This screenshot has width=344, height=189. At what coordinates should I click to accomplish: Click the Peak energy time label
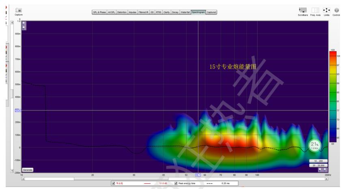point(187,183)
